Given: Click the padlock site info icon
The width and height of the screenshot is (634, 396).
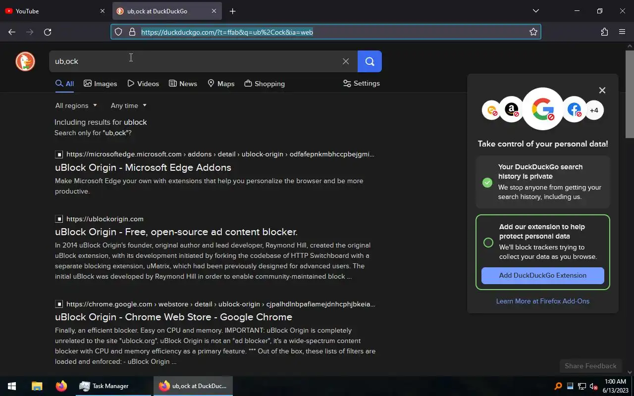Looking at the screenshot, I should [132, 32].
